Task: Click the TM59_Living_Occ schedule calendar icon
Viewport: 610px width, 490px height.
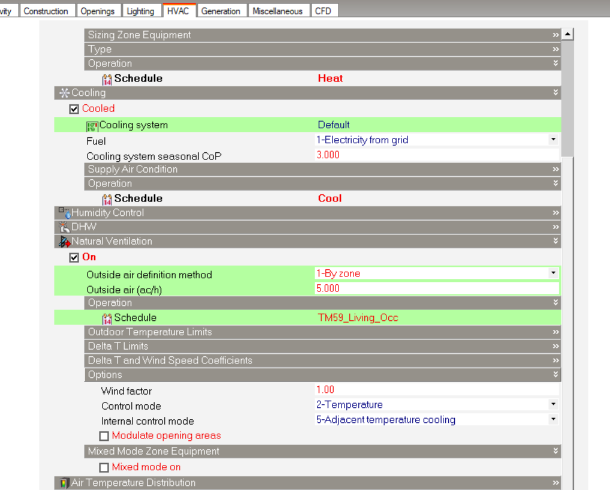Action: 107,319
